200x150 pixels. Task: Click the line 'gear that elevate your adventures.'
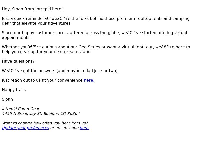coord(37,23)
